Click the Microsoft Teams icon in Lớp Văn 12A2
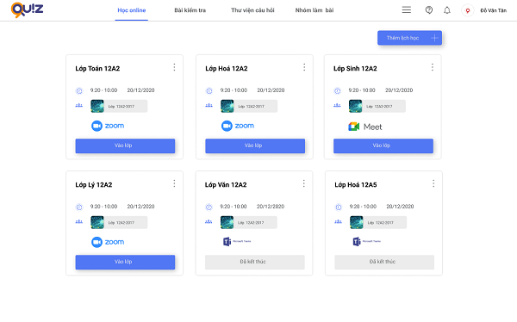The width and height of the screenshot is (517, 322). (x=227, y=242)
